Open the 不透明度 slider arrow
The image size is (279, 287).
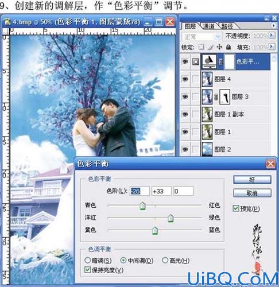[x=272, y=36]
